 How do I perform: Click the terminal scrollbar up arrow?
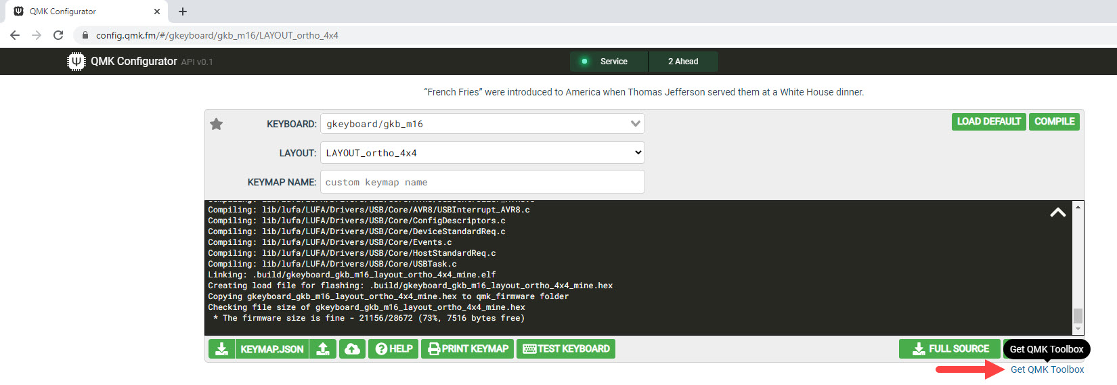tap(1078, 206)
